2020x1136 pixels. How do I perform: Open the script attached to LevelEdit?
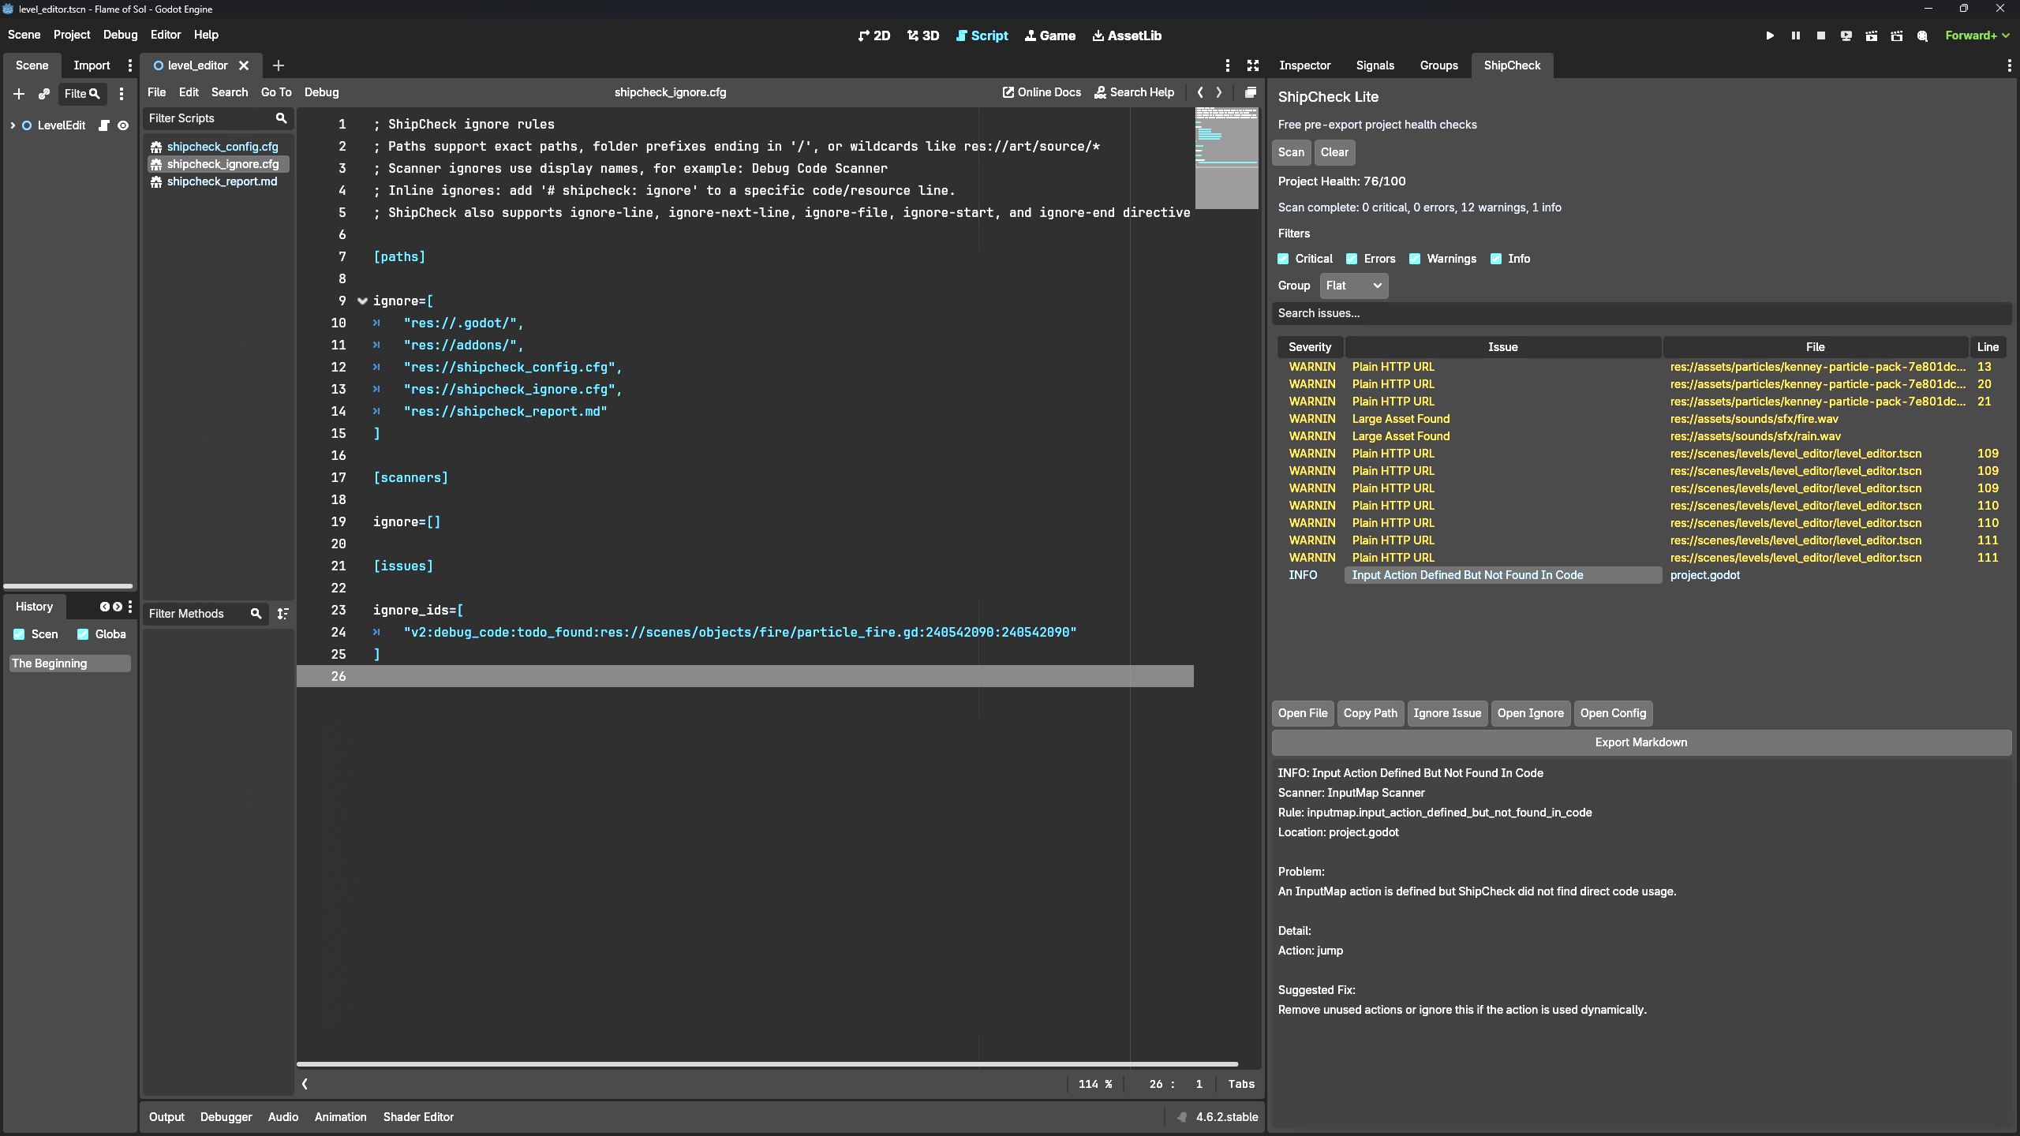[x=103, y=125]
